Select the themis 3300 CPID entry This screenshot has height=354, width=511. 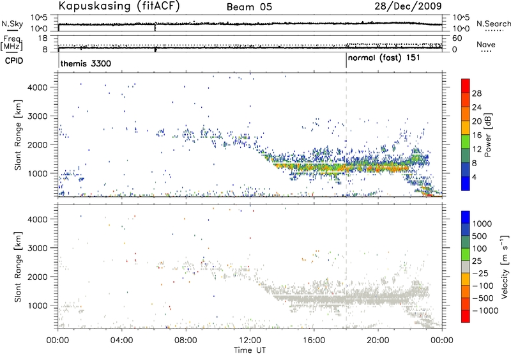point(86,63)
